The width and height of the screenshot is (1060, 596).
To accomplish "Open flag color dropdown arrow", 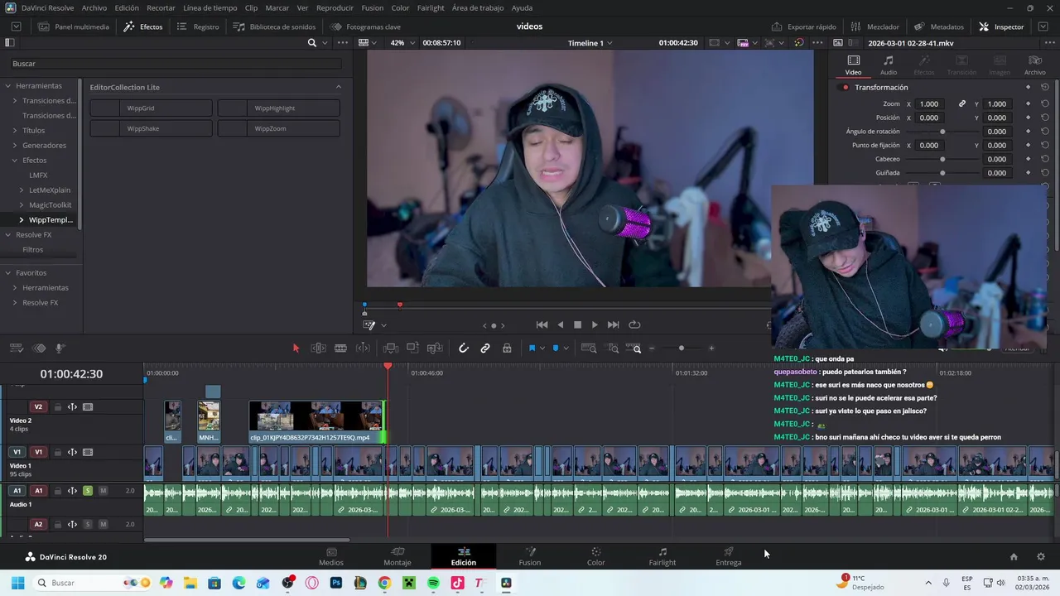I will pos(542,348).
